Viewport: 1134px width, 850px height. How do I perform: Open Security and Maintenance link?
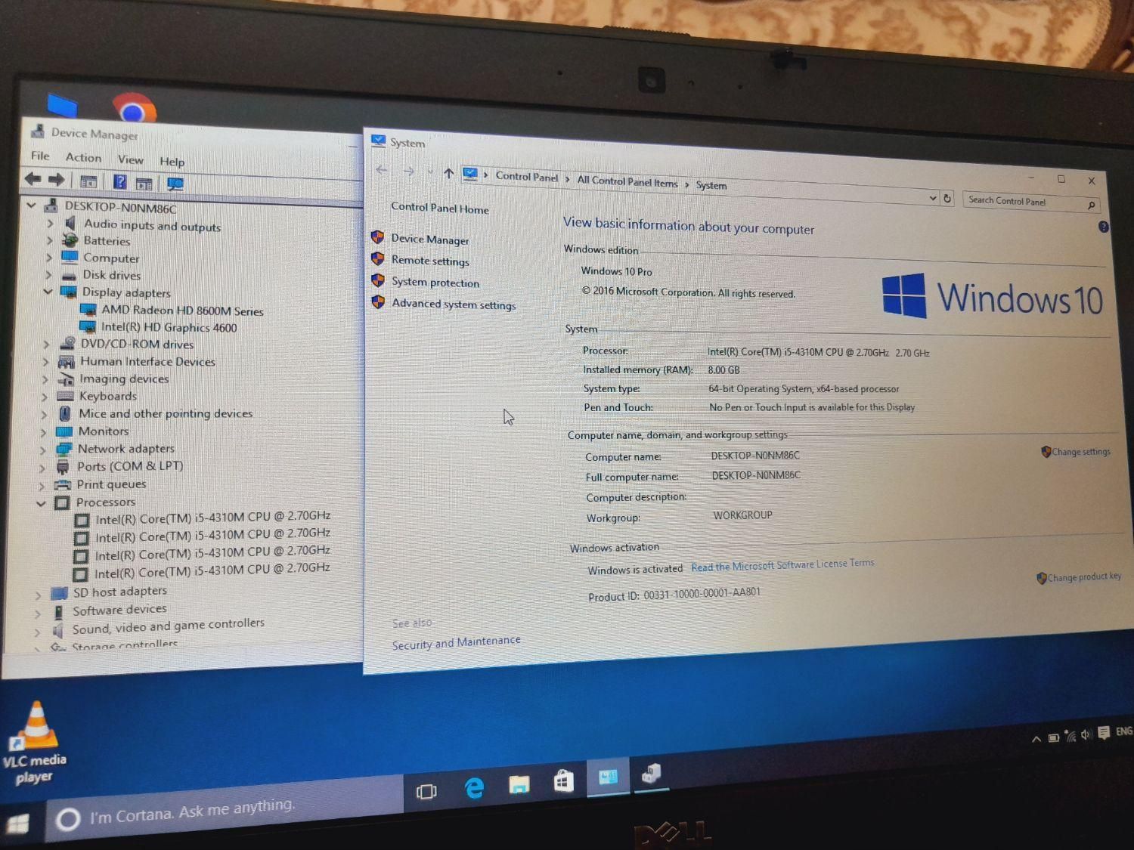point(456,642)
